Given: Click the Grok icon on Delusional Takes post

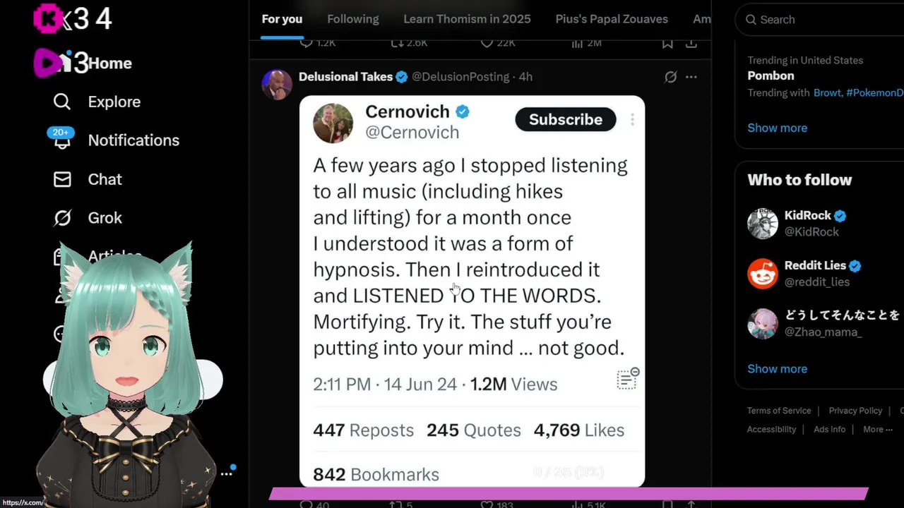Looking at the screenshot, I should coord(670,77).
